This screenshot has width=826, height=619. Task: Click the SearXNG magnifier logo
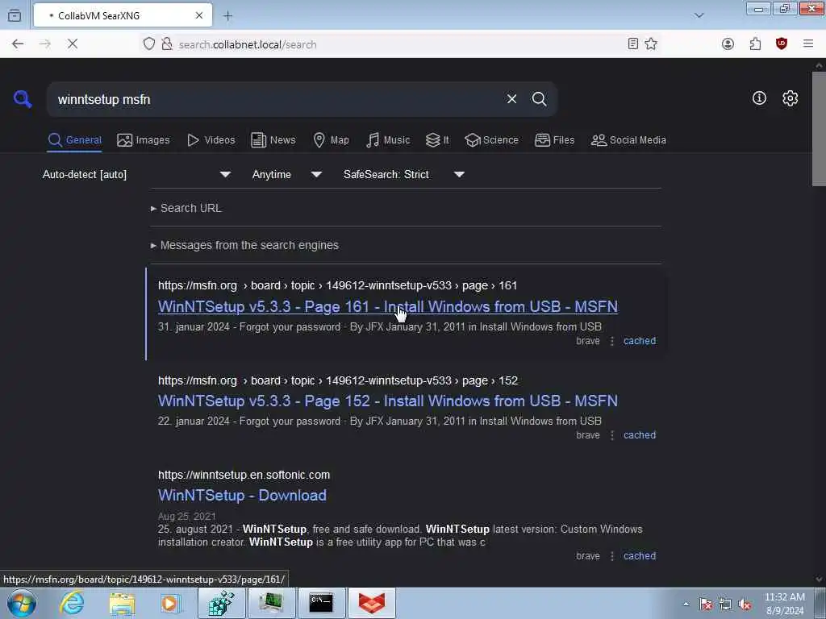[x=23, y=99]
